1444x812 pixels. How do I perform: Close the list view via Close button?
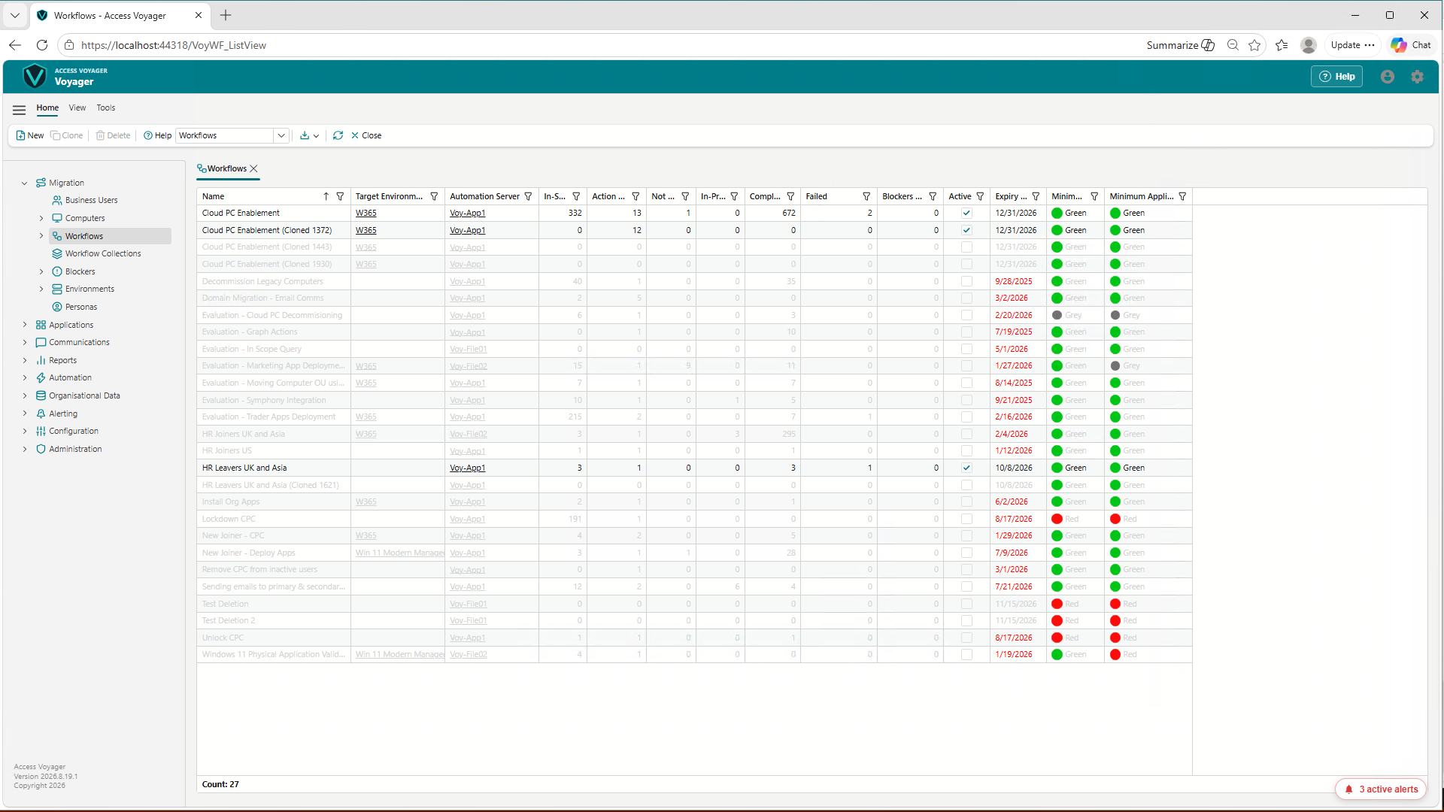pos(366,136)
